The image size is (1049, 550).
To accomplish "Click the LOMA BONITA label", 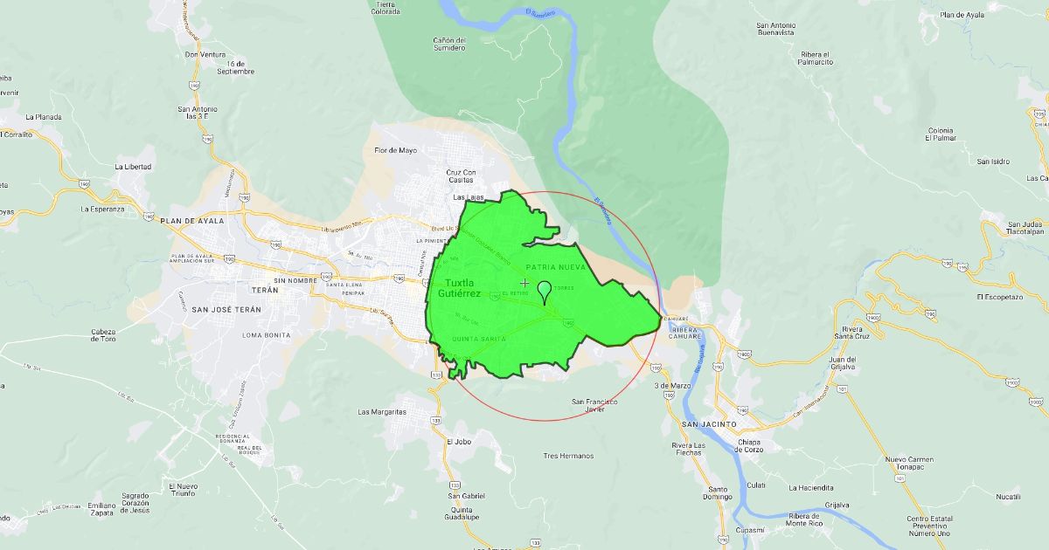I will coord(266,335).
